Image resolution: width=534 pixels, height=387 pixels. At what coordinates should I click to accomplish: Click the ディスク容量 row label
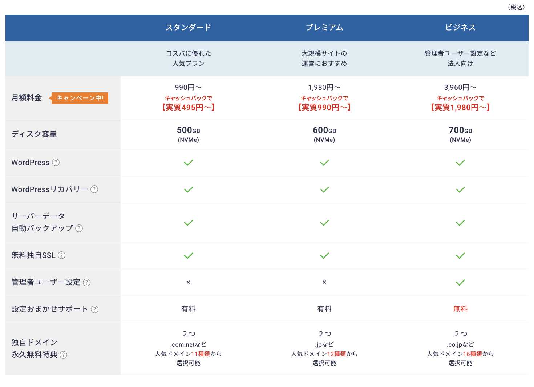[34, 134]
